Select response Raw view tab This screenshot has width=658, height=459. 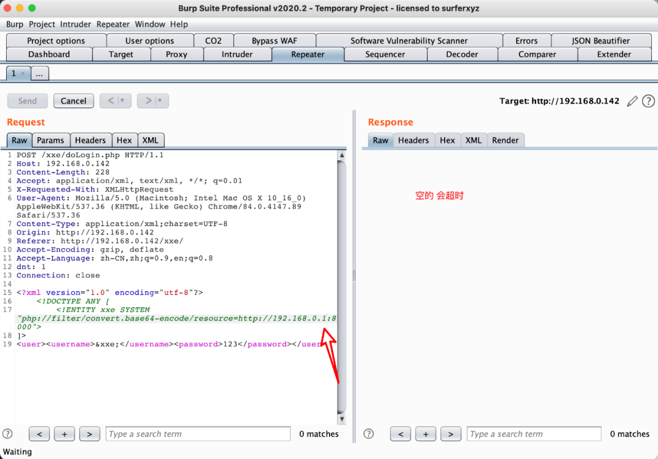(381, 140)
